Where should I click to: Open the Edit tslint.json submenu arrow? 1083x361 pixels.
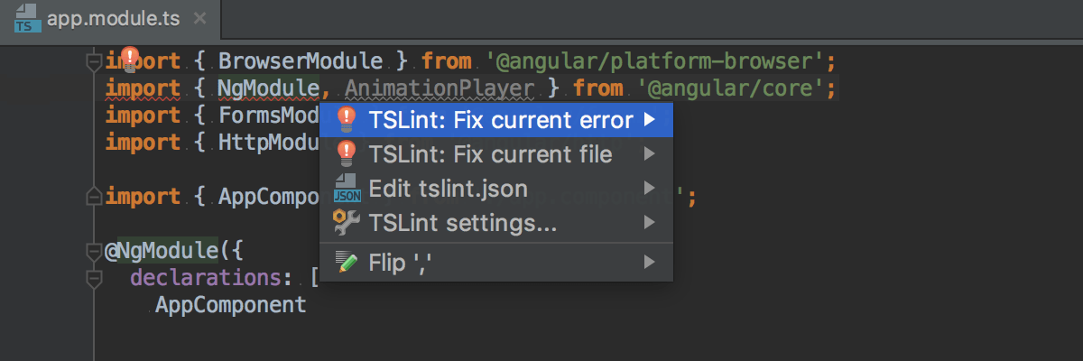pyautogui.click(x=649, y=189)
